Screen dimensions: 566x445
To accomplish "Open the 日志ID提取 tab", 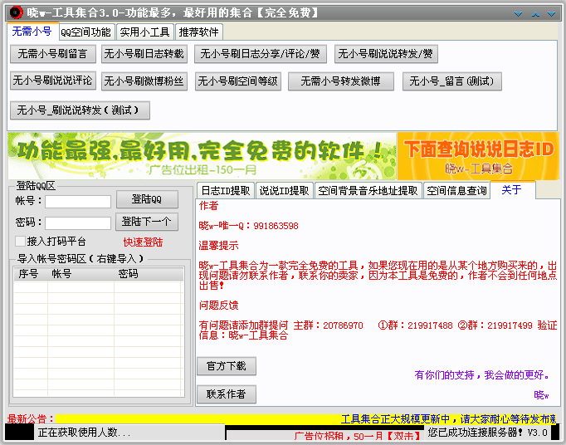I will pos(225,191).
